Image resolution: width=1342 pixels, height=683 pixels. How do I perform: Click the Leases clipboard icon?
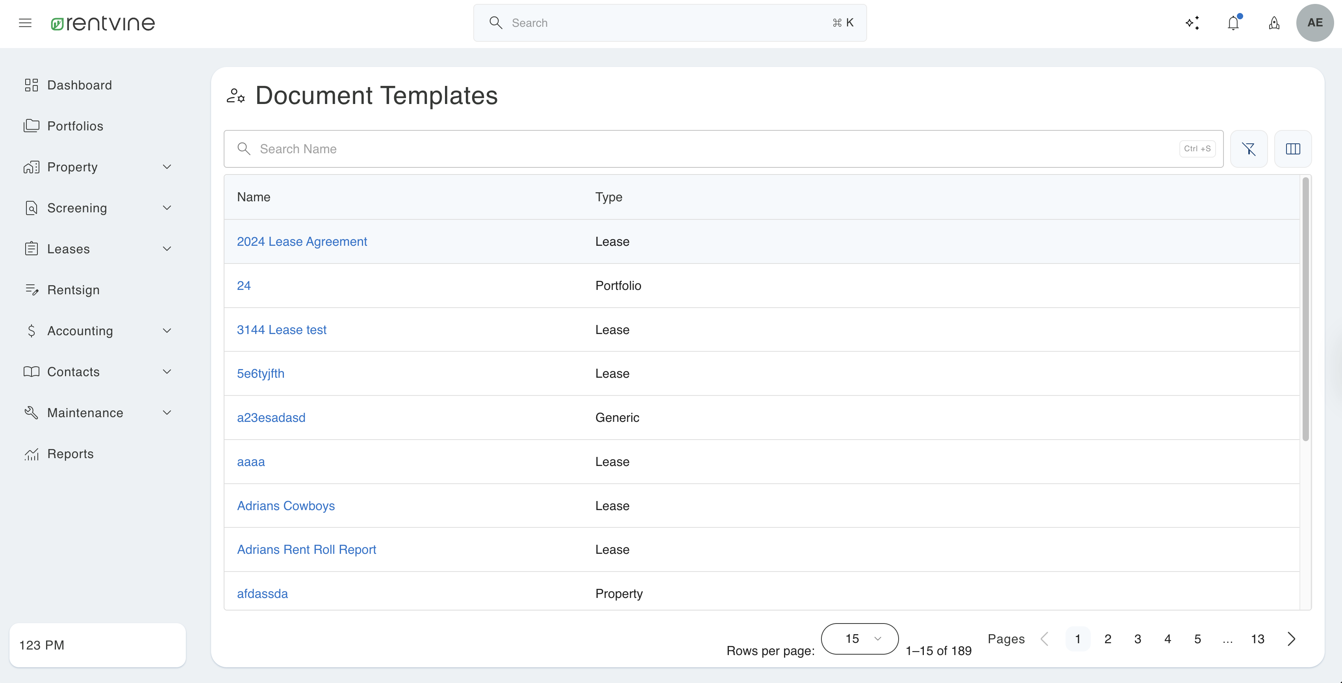click(31, 249)
